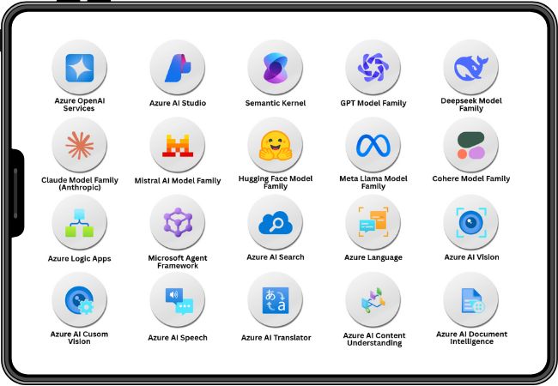558x386 pixels.
Task: Open the Microsoft Agent Framework cube icon
Action: pos(177,222)
